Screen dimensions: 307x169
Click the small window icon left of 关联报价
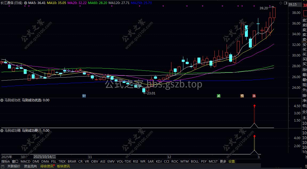(x=3, y=166)
